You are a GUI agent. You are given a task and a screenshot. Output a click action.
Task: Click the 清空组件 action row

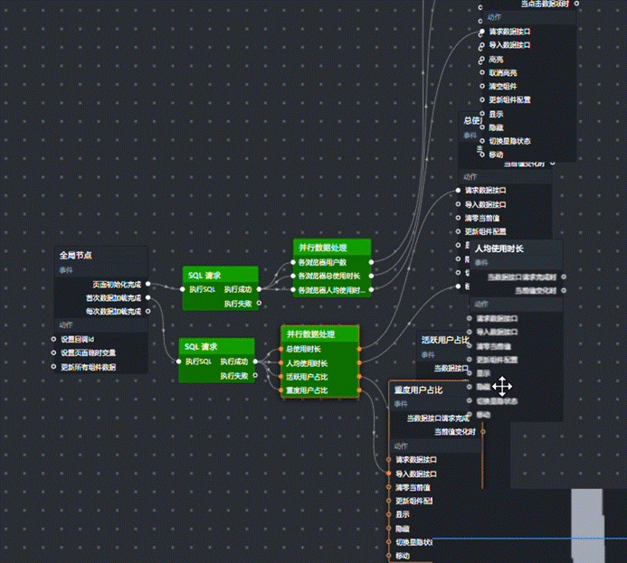click(503, 86)
